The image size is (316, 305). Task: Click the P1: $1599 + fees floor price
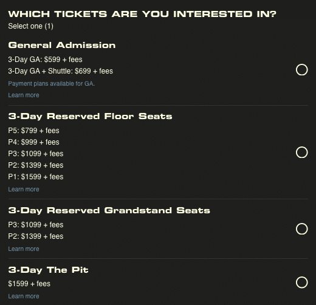click(36, 177)
